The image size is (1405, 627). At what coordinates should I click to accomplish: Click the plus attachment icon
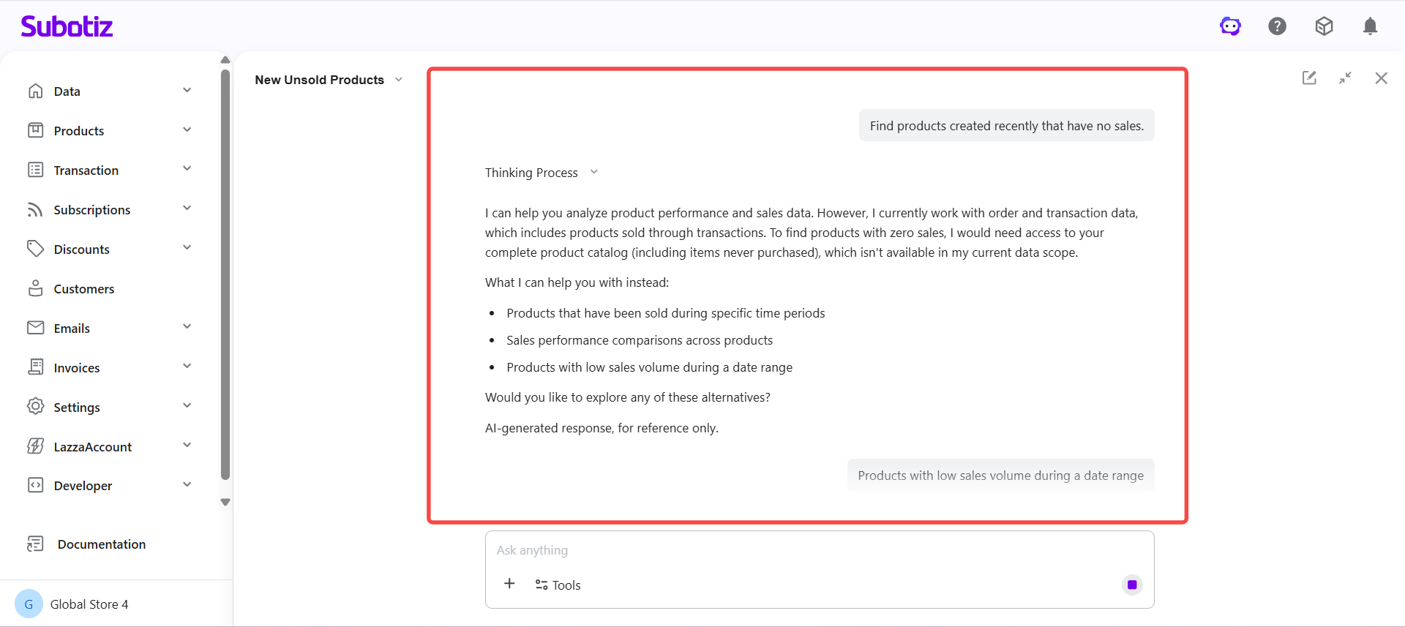point(509,584)
